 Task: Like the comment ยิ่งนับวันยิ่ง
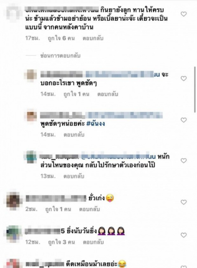point(183,235)
